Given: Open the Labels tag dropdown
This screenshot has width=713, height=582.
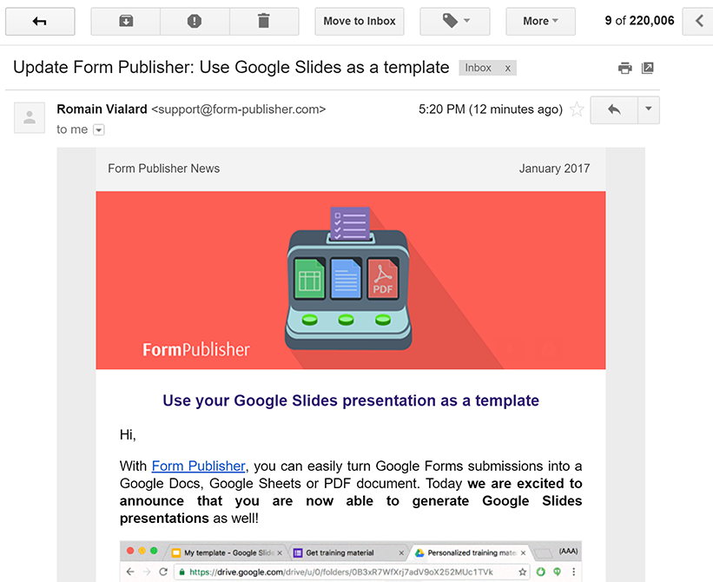Looking at the screenshot, I should (455, 22).
